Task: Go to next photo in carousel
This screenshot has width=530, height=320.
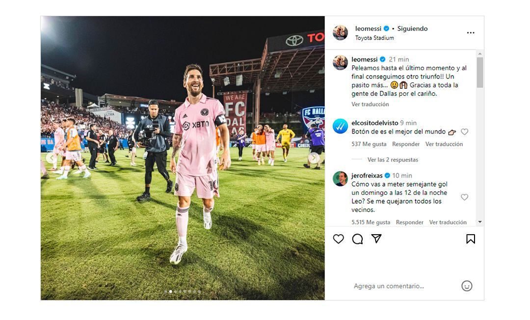Action: 314,158
